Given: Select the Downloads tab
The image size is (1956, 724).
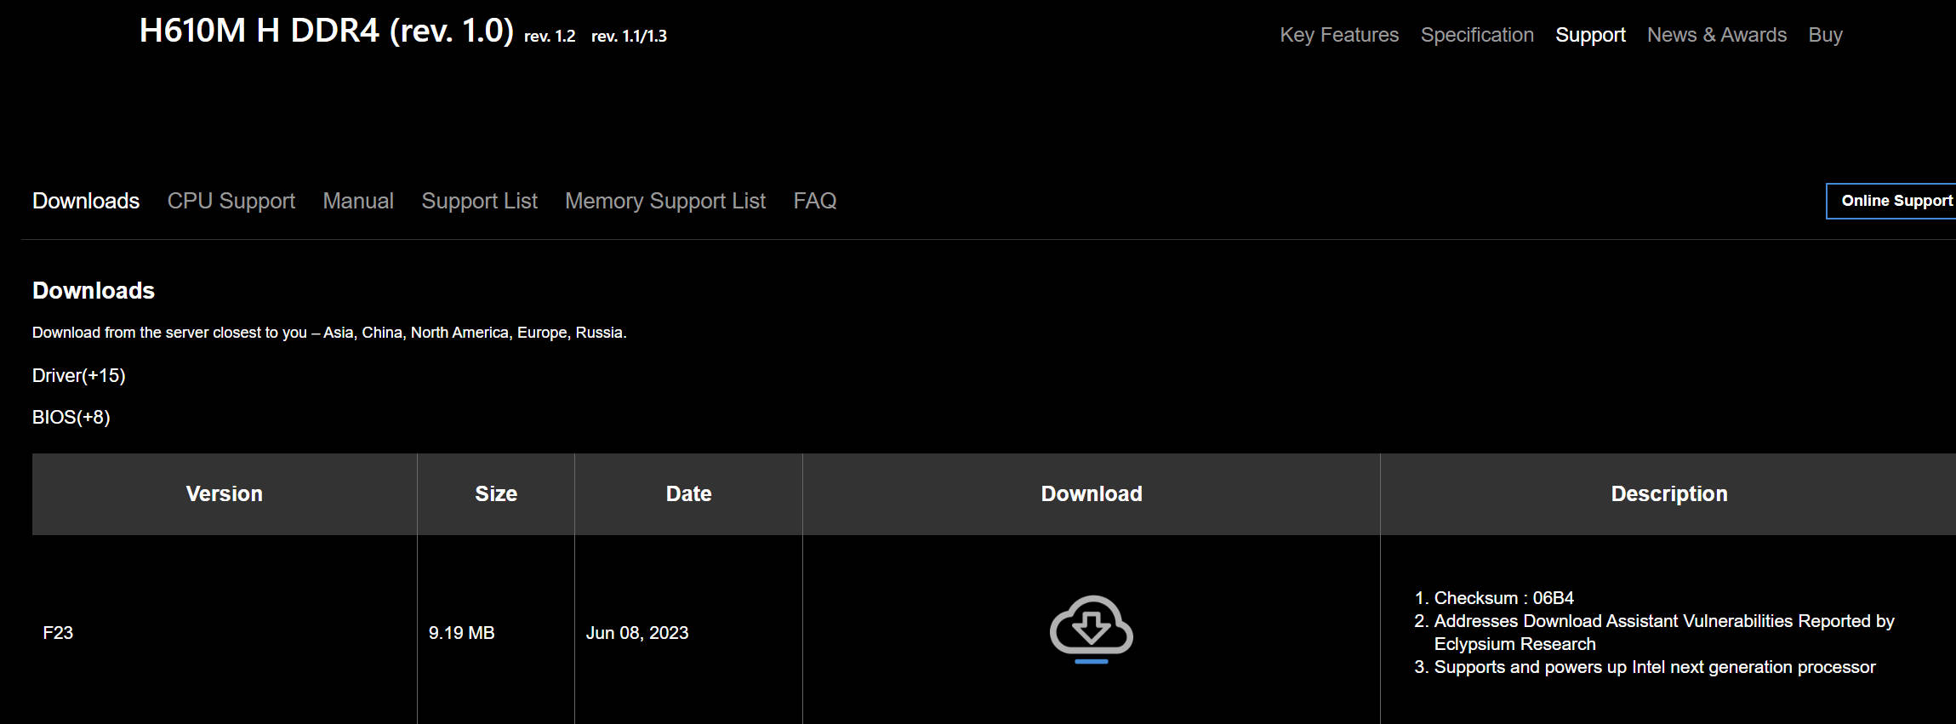Looking at the screenshot, I should (86, 201).
